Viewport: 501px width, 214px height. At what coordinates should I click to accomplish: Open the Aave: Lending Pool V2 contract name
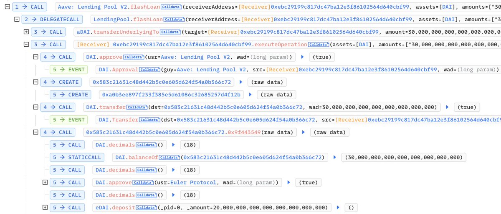93,7
